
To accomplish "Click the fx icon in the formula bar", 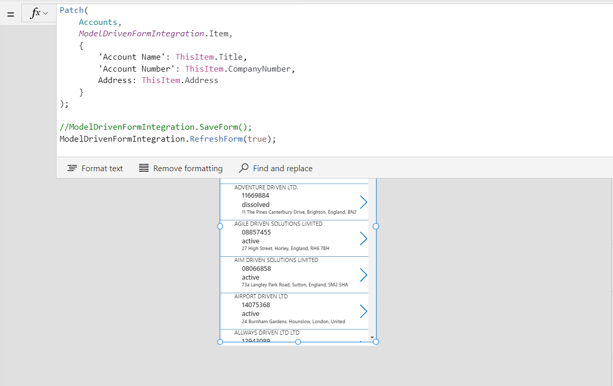I will pos(34,13).
